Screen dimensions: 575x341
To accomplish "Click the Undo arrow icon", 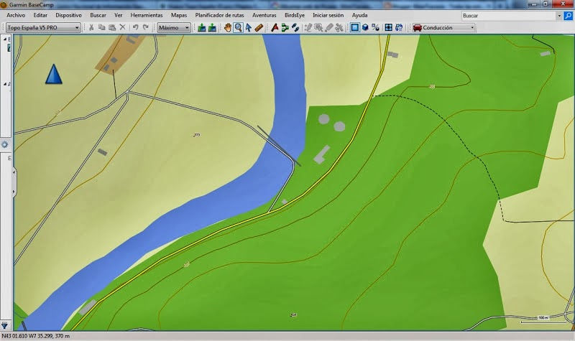I will point(135,27).
